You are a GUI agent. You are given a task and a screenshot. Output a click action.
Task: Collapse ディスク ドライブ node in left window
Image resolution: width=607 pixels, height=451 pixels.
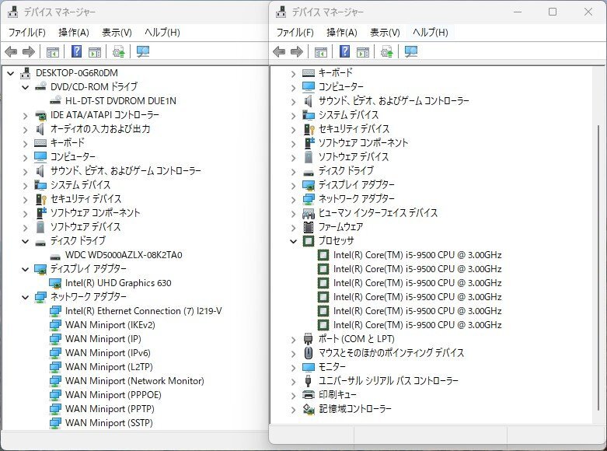point(26,241)
